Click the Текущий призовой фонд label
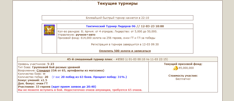 tap(183, 64)
